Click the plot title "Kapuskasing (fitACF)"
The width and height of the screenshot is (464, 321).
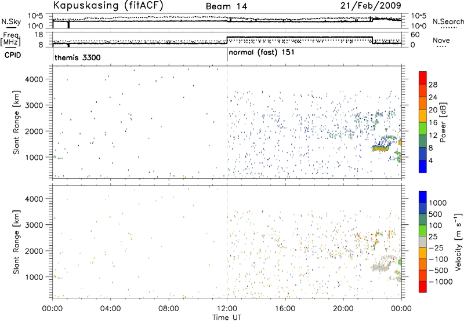tap(108, 5)
